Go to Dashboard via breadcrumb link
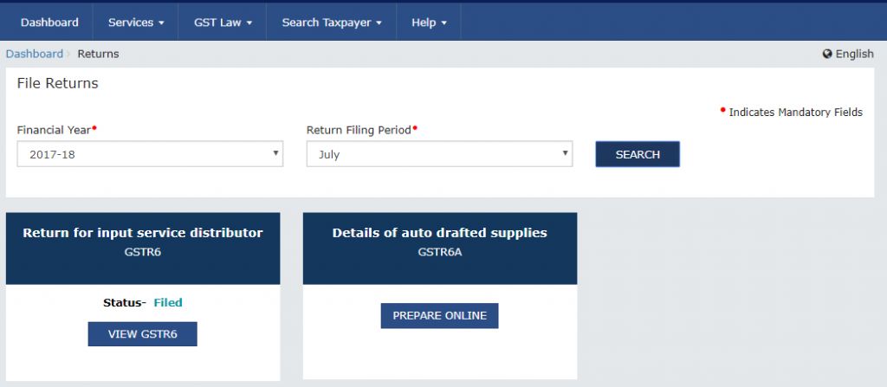This screenshot has width=887, height=387. pos(35,54)
